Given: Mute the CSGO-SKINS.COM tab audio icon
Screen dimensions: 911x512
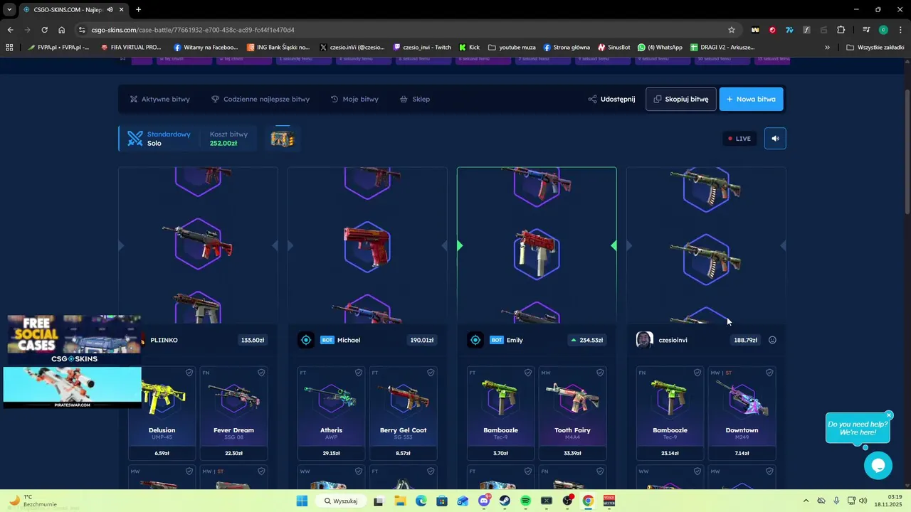Looking at the screenshot, I should pyautogui.click(x=110, y=9).
